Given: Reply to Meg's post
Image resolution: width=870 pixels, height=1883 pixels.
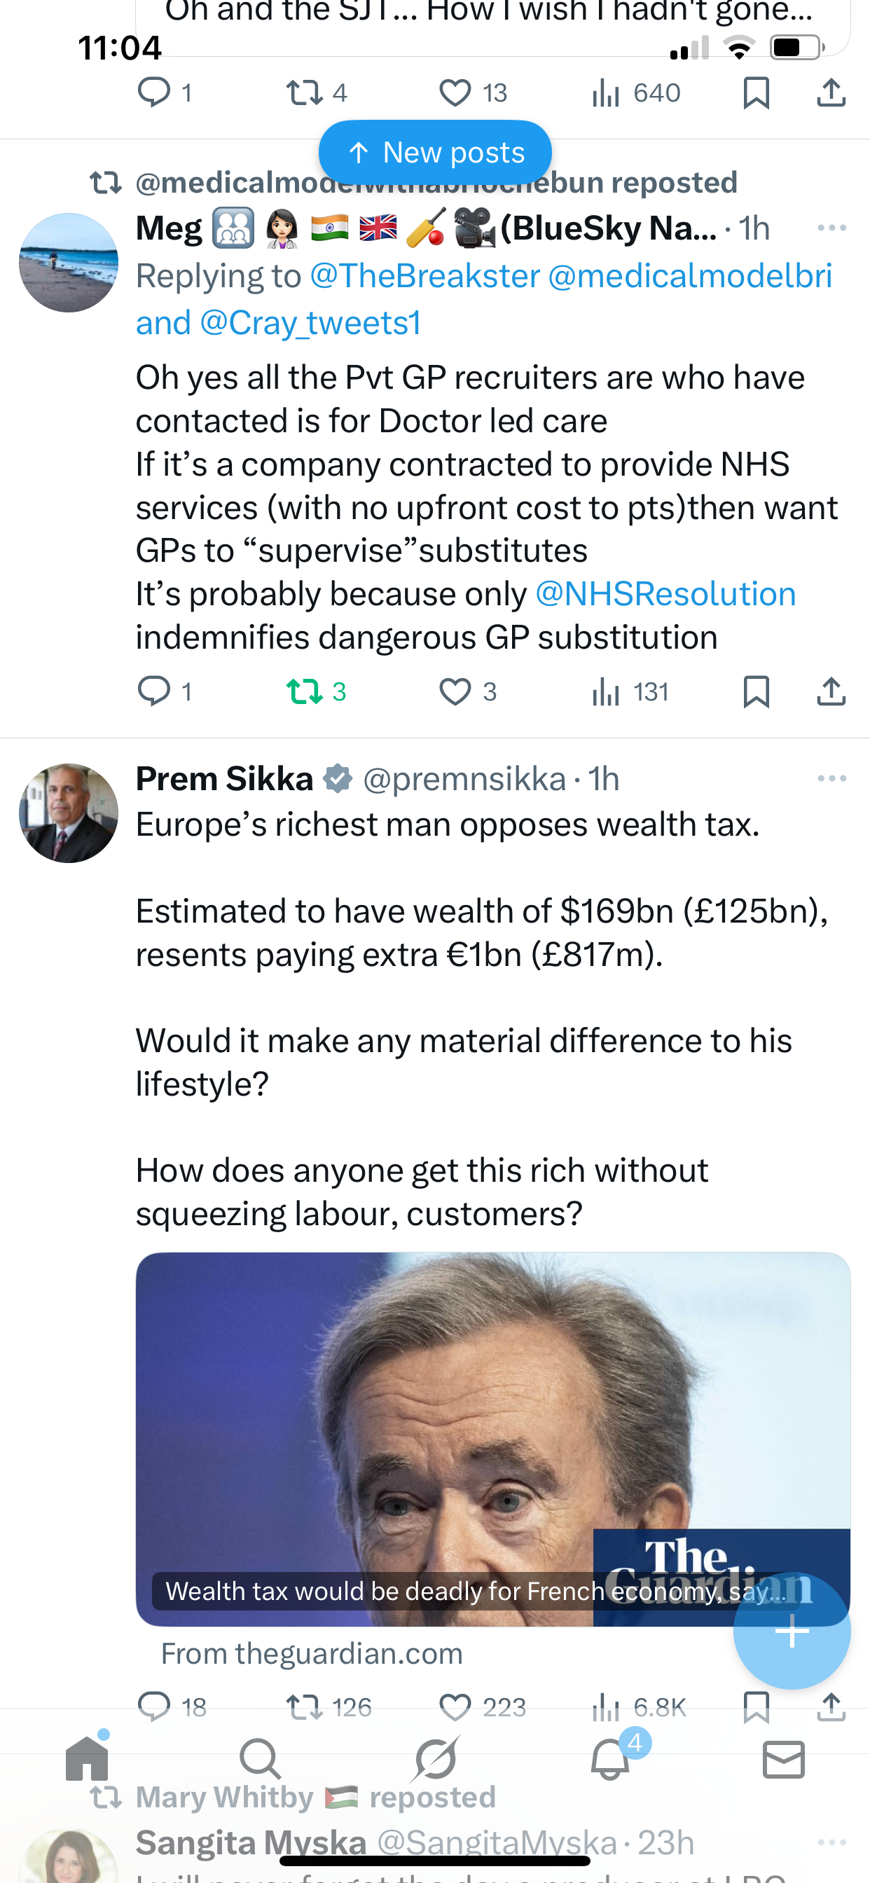Looking at the screenshot, I should [154, 691].
